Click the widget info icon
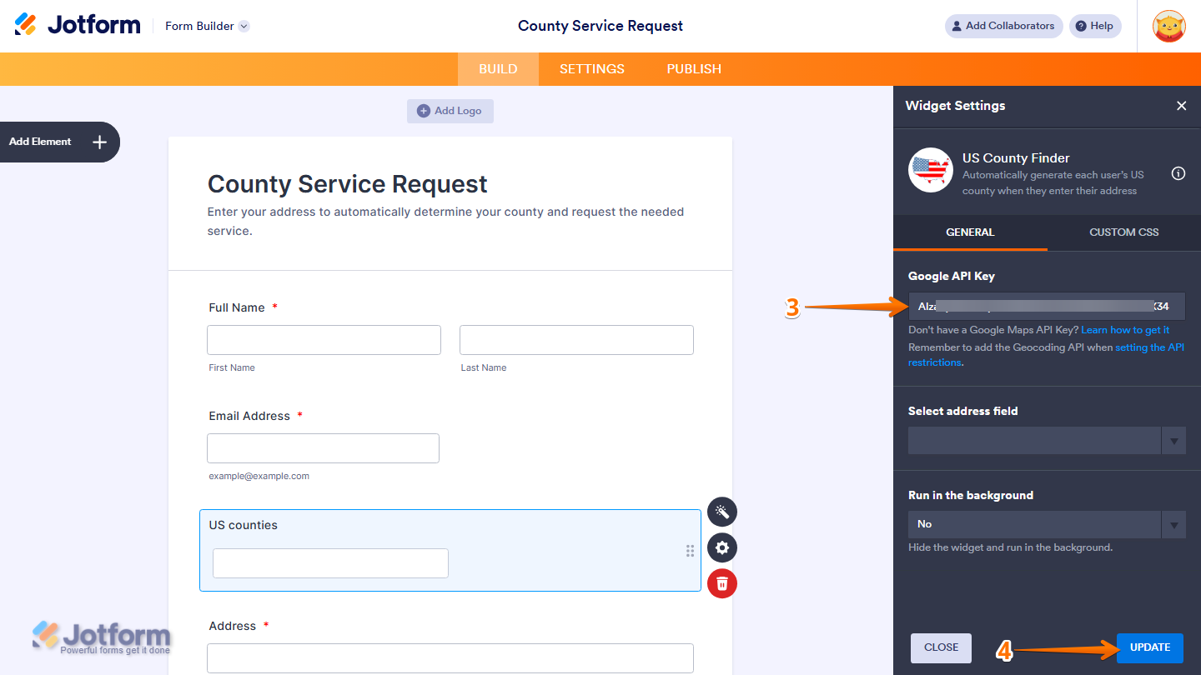Screen dimensions: 1201x675 [x=1178, y=173]
